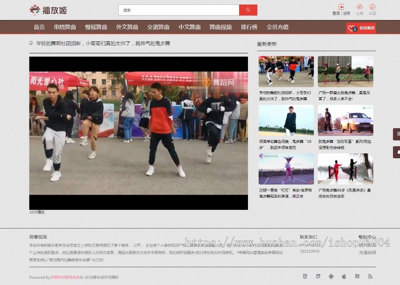Select the 认证 music-note certification icon
The height and width of the screenshot is (285, 400).
tap(372, 7)
